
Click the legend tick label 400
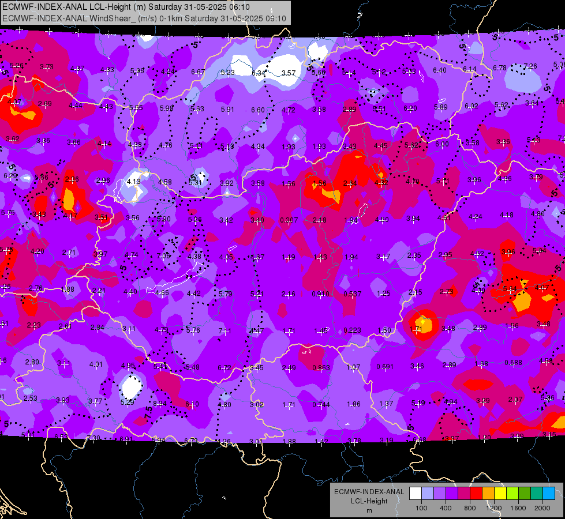pos(446,508)
